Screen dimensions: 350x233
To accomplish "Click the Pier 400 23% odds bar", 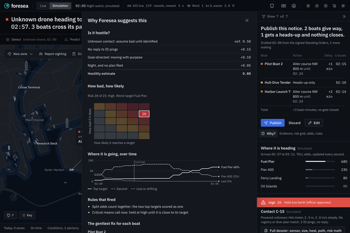I will click(x=320, y=170).
